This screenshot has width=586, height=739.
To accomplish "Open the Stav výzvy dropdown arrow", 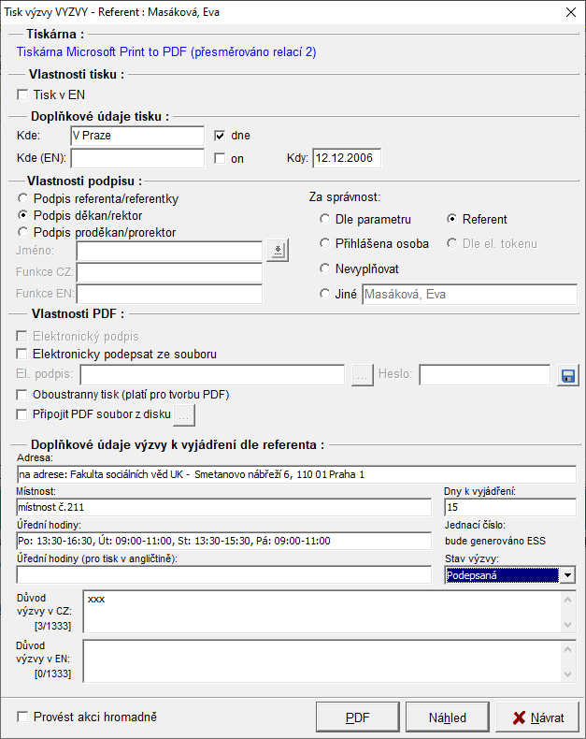I will pyautogui.click(x=567, y=575).
